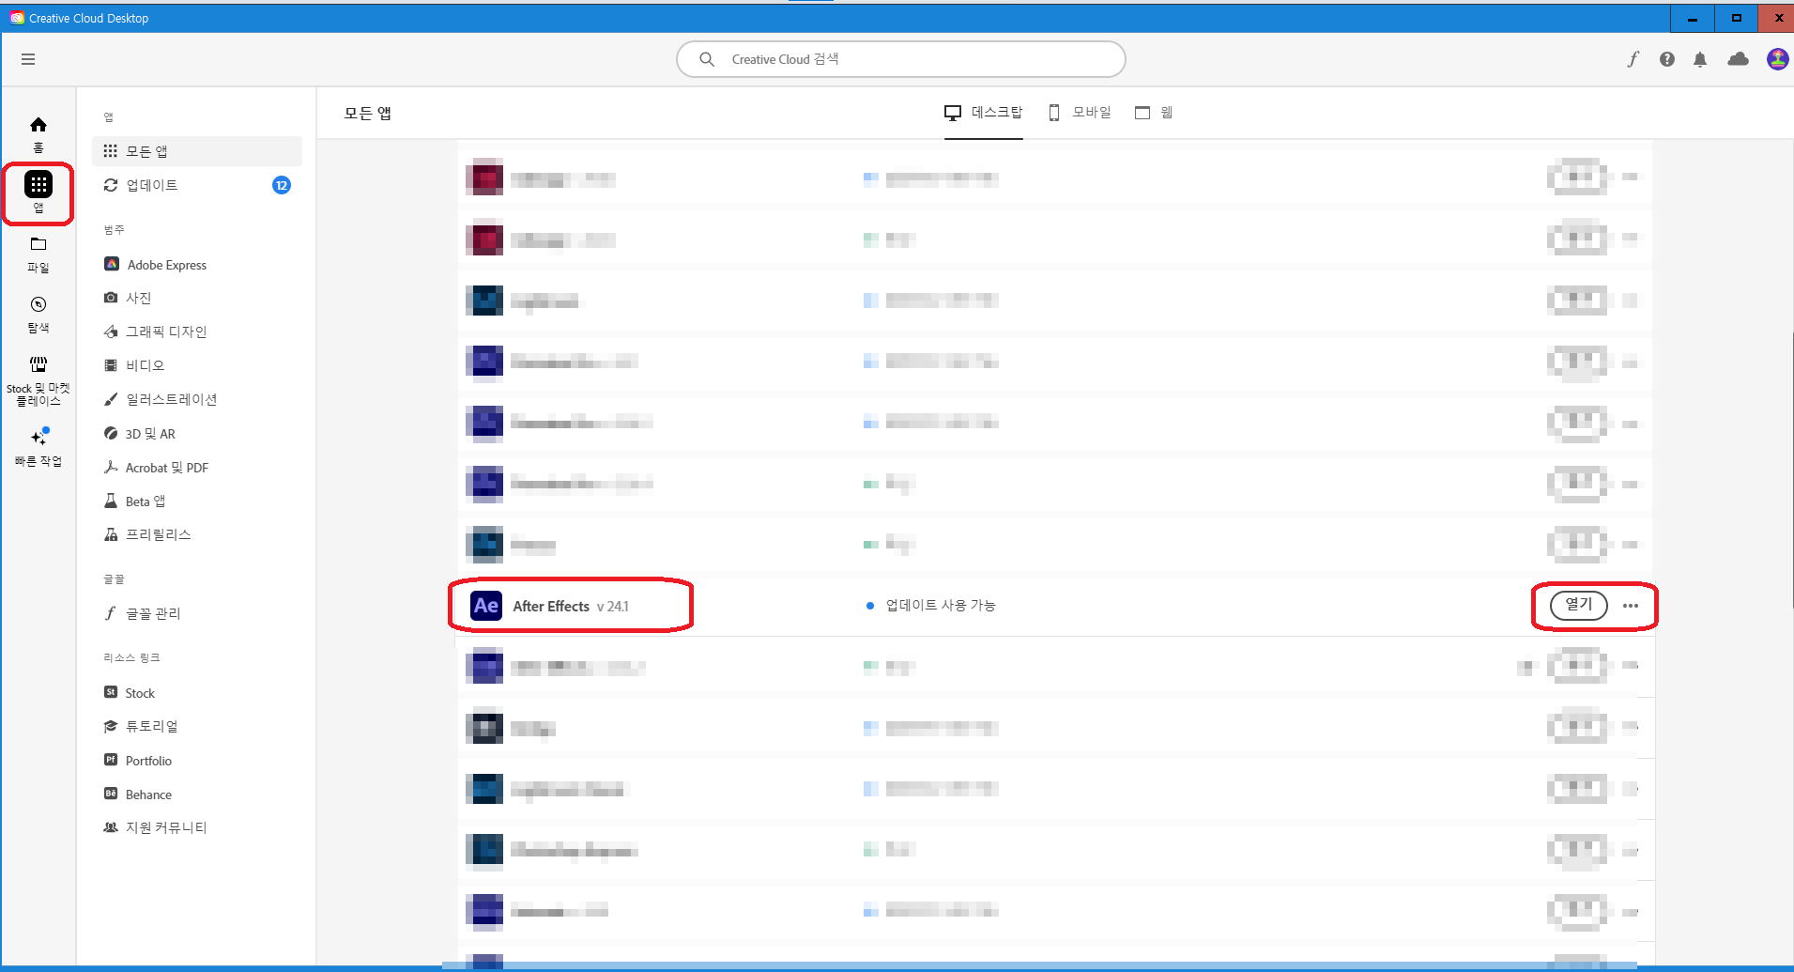1794x972 pixels.
Task: Open the Behance resource link
Action: pyautogui.click(x=147, y=794)
